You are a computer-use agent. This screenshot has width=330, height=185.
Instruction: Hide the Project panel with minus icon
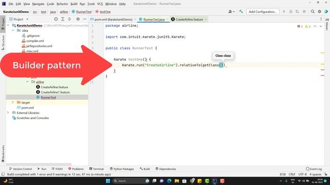pos(85,19)
